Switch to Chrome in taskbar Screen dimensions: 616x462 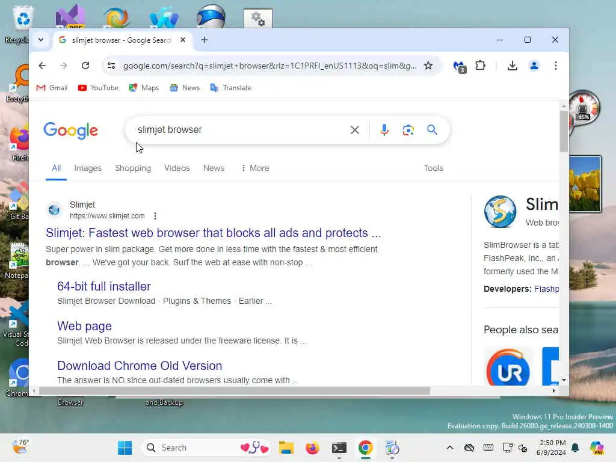(x=365, y=448)
